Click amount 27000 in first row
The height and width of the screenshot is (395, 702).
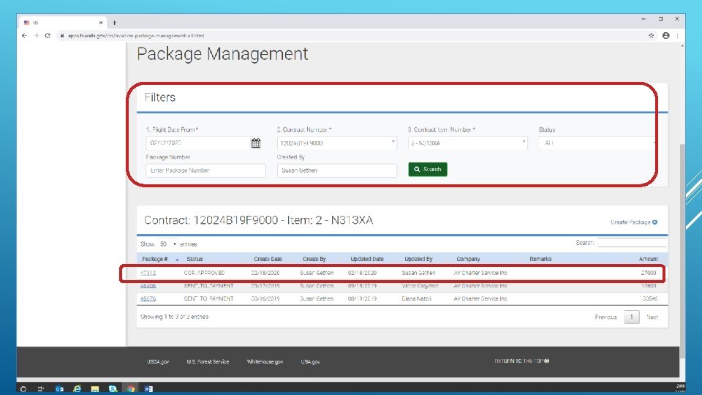pyautogui.click(x=649, y=273)
